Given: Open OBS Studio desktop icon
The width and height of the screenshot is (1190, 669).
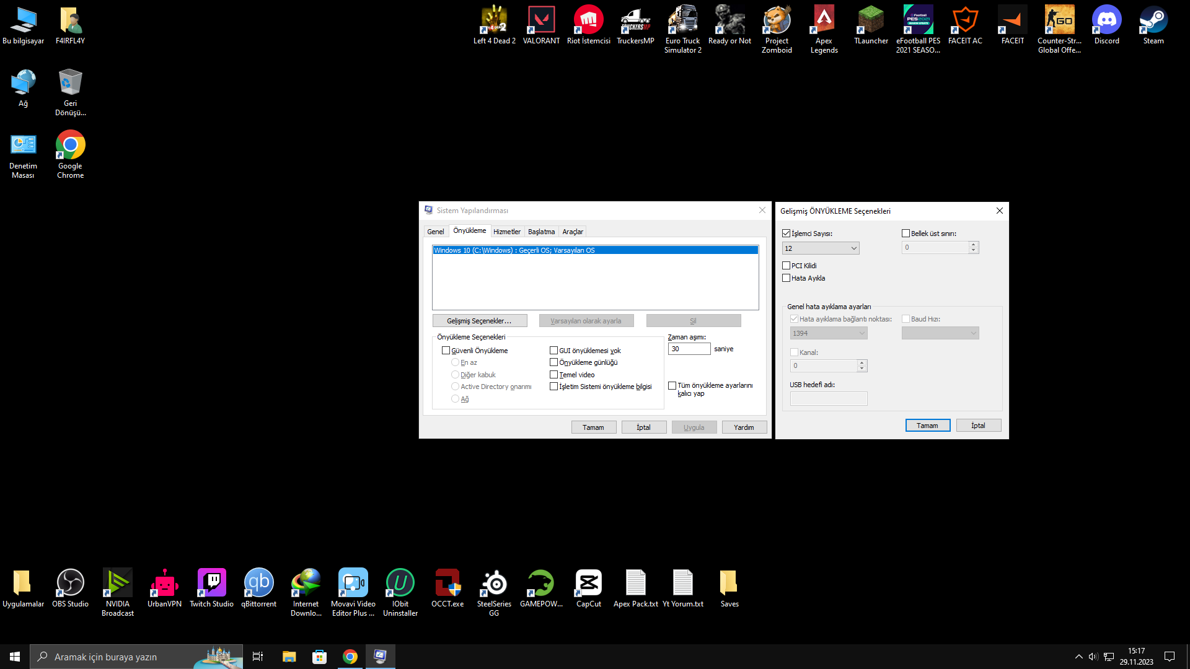Looking at the screenshot, I should [x=70, y=588].
